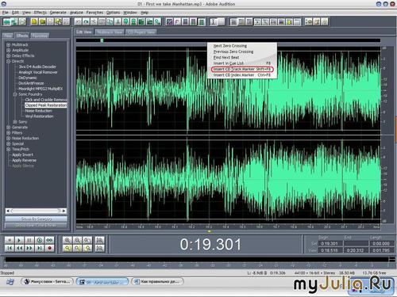
Task: Collapse the DirectX effects group
Action: point(9,61)
